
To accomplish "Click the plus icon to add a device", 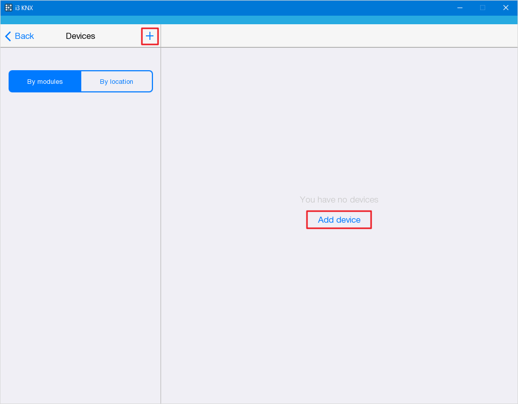I will pyautogui.click(x=149, y=36).
